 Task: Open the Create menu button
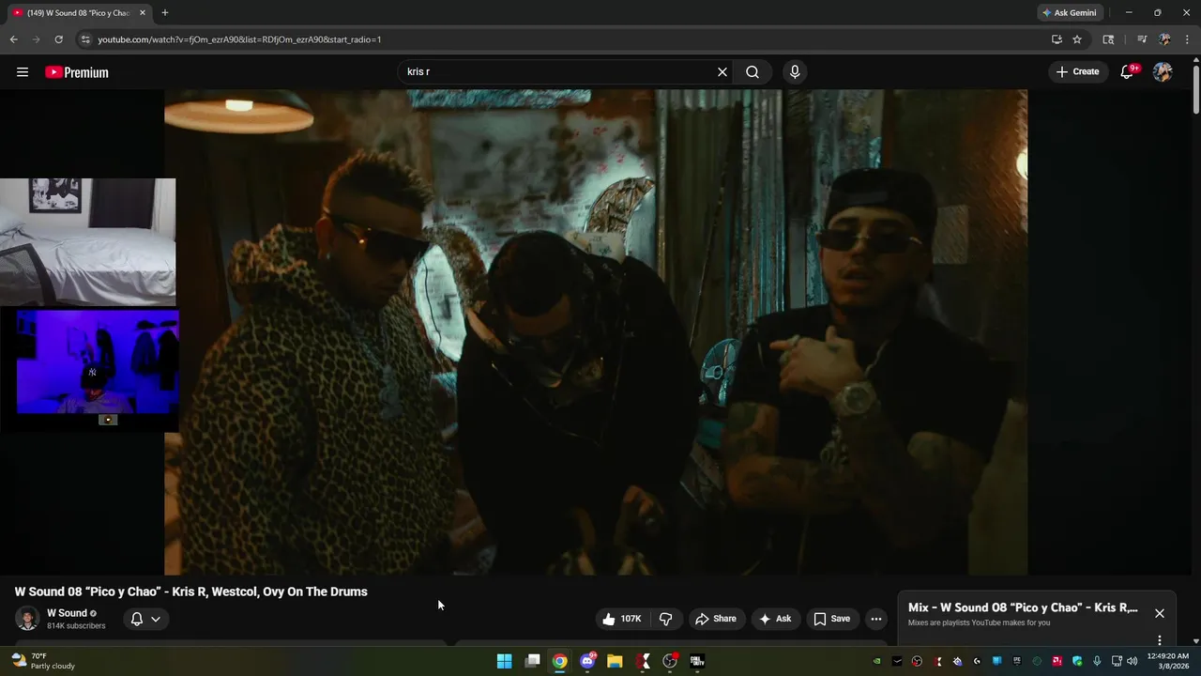pos(1078,71)
